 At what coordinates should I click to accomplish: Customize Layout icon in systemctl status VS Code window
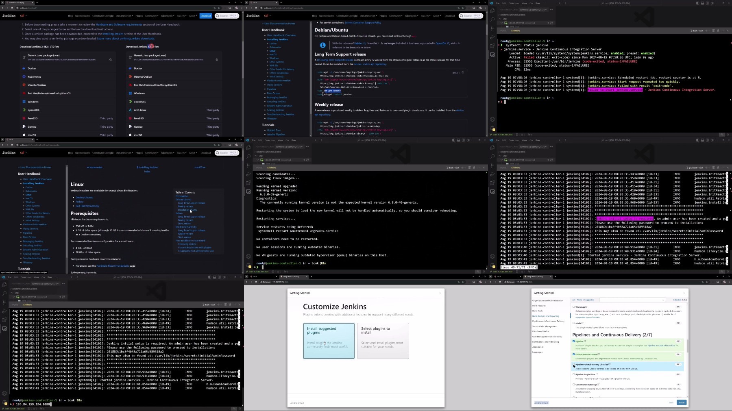point(712,3)
